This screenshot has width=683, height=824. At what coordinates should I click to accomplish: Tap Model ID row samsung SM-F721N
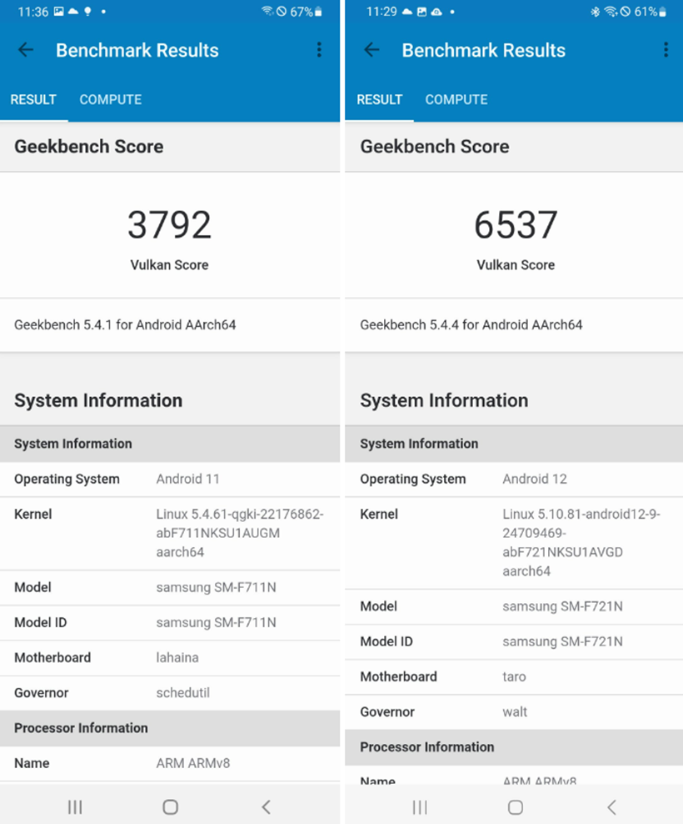tap(514, 641)
